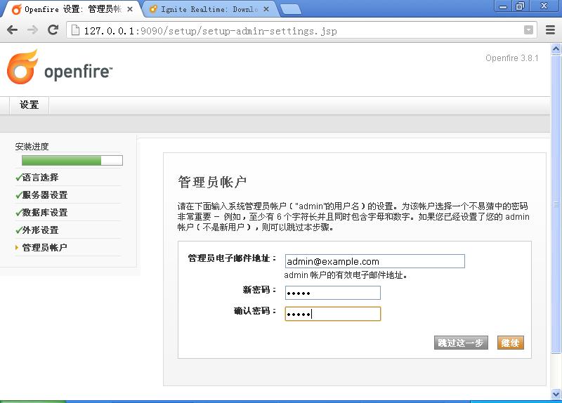Viewport: 562px width, 403px height.
Task: Select 数据库设置 step in sidebar
Action: tap(45, 213)
